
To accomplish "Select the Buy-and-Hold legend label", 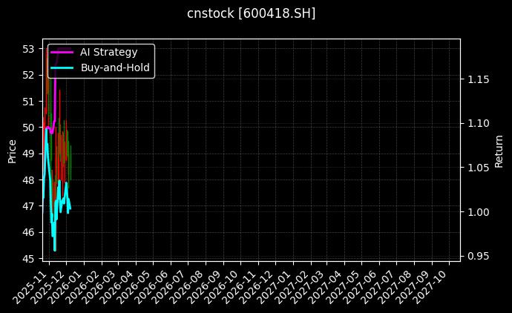I will [115, 67].
